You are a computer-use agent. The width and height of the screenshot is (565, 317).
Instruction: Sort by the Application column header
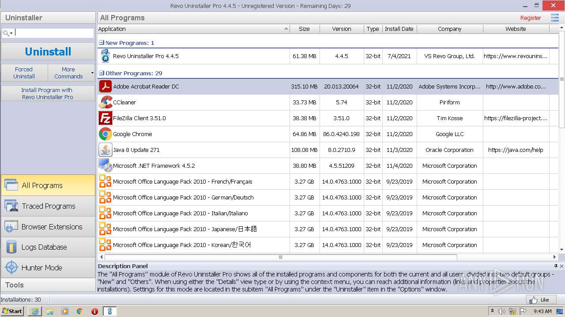click(x=193, y=29)
